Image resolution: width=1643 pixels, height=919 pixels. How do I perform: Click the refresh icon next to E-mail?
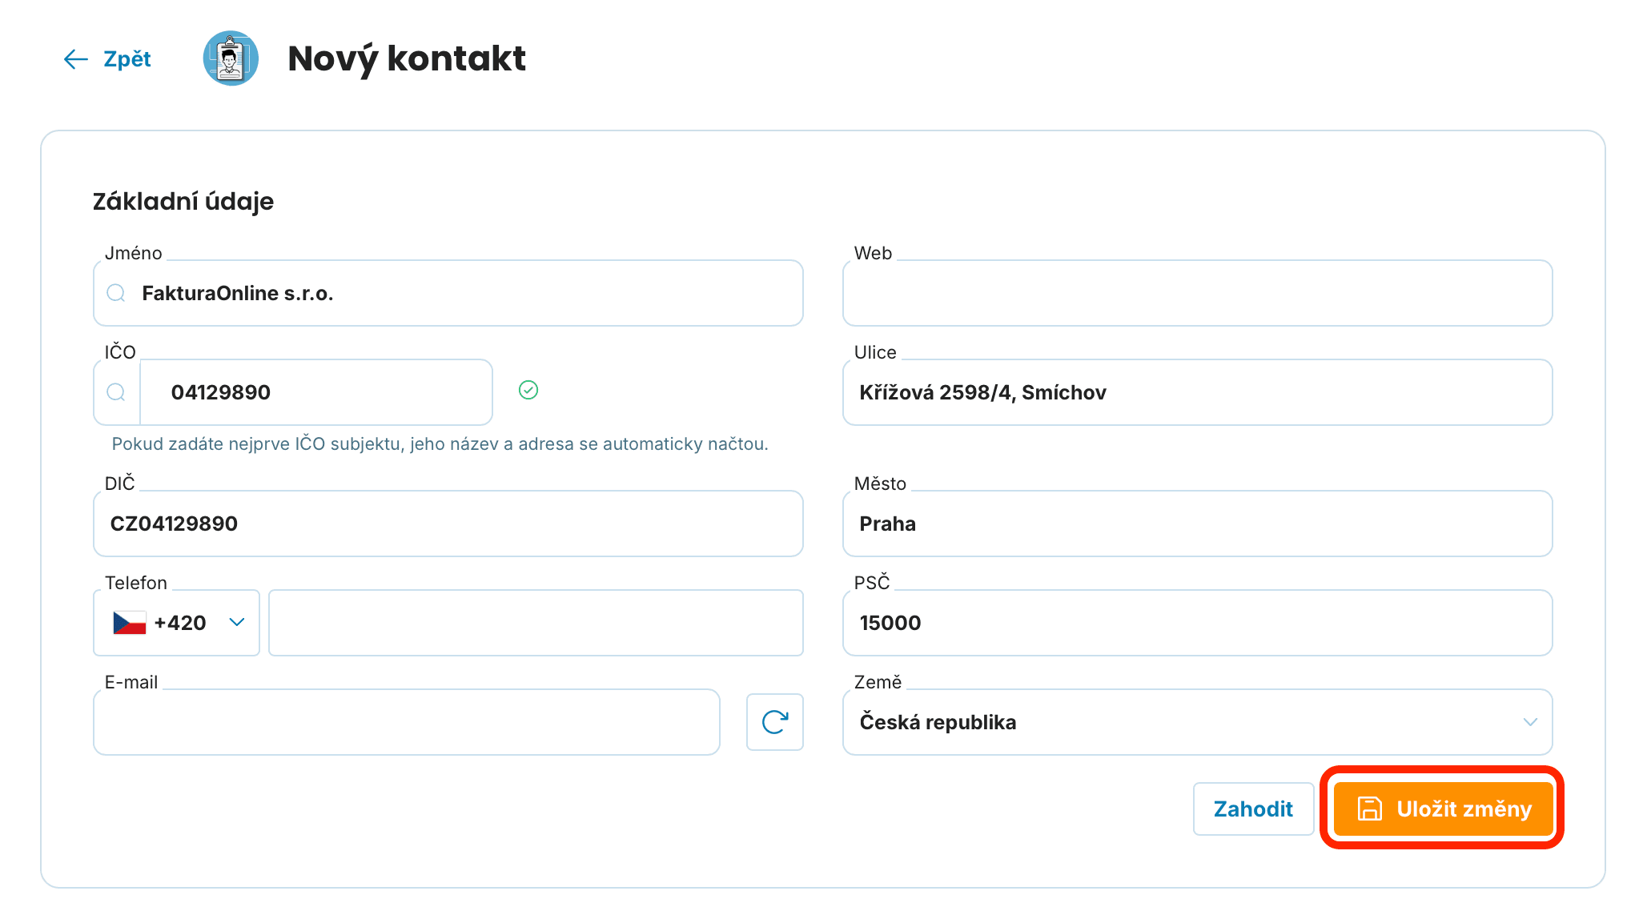775,722
